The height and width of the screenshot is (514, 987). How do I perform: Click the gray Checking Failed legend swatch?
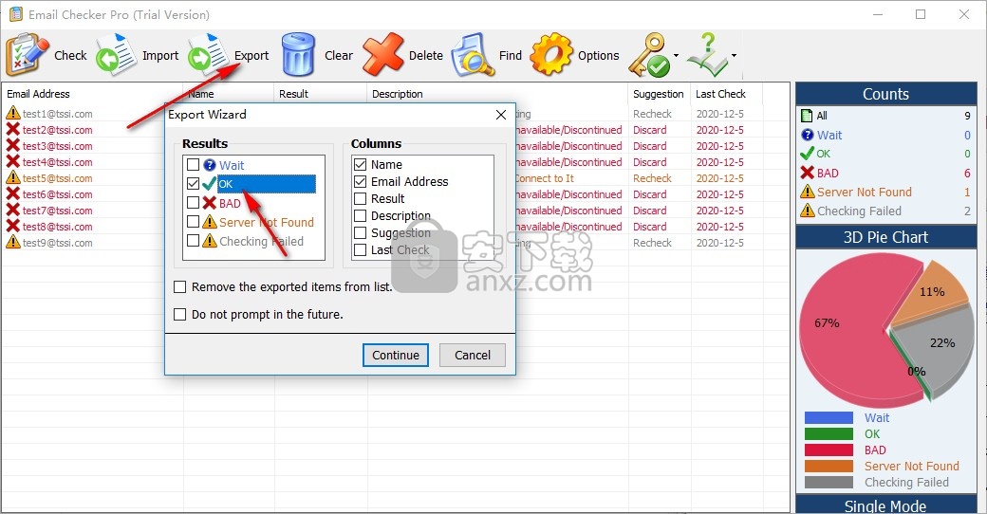(829, 483)
